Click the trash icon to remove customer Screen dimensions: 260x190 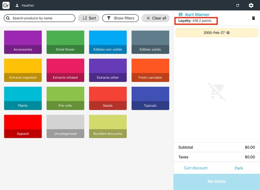pyautogui.click(x=253, y=18)
